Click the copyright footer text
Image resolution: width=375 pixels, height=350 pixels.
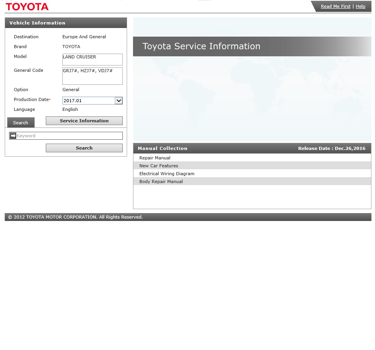(75, 217)
